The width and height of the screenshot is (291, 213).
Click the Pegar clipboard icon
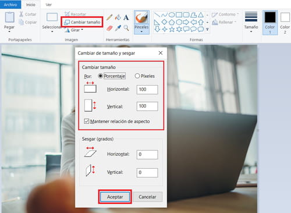(9, 17)
